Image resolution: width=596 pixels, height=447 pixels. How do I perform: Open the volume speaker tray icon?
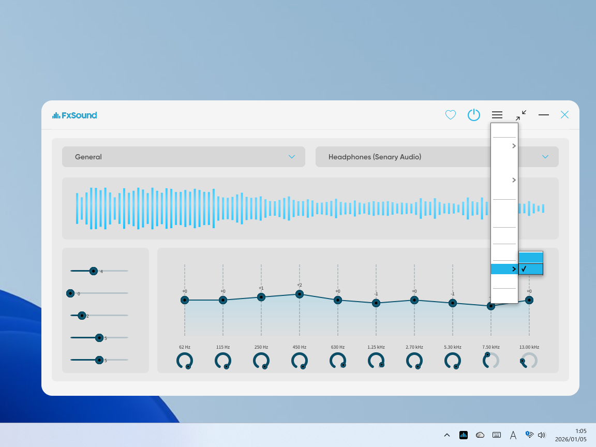click(542, 435)
